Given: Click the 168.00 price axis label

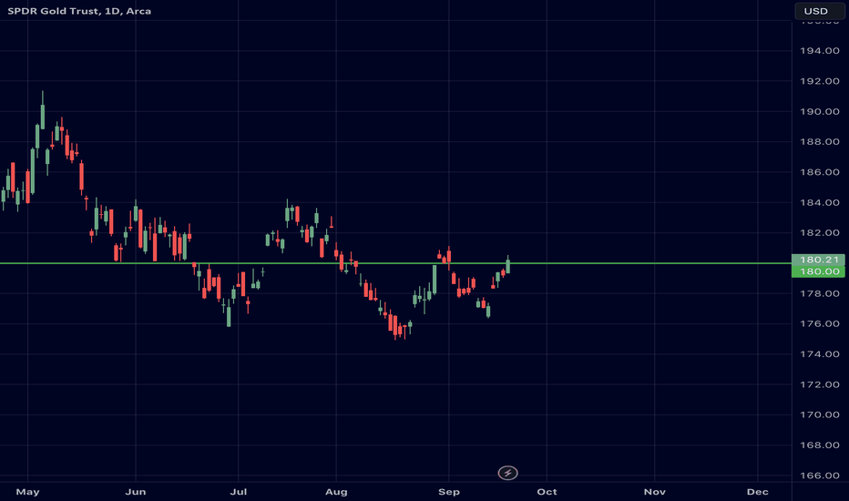Looking at the screenshot, I should [x=820, y=445].
